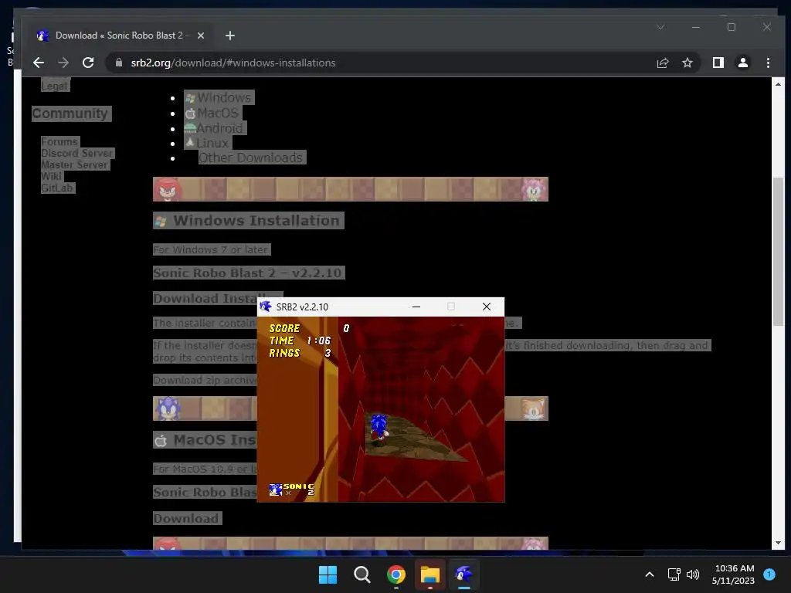Click the share page icon in address bar

coord(662,63)
